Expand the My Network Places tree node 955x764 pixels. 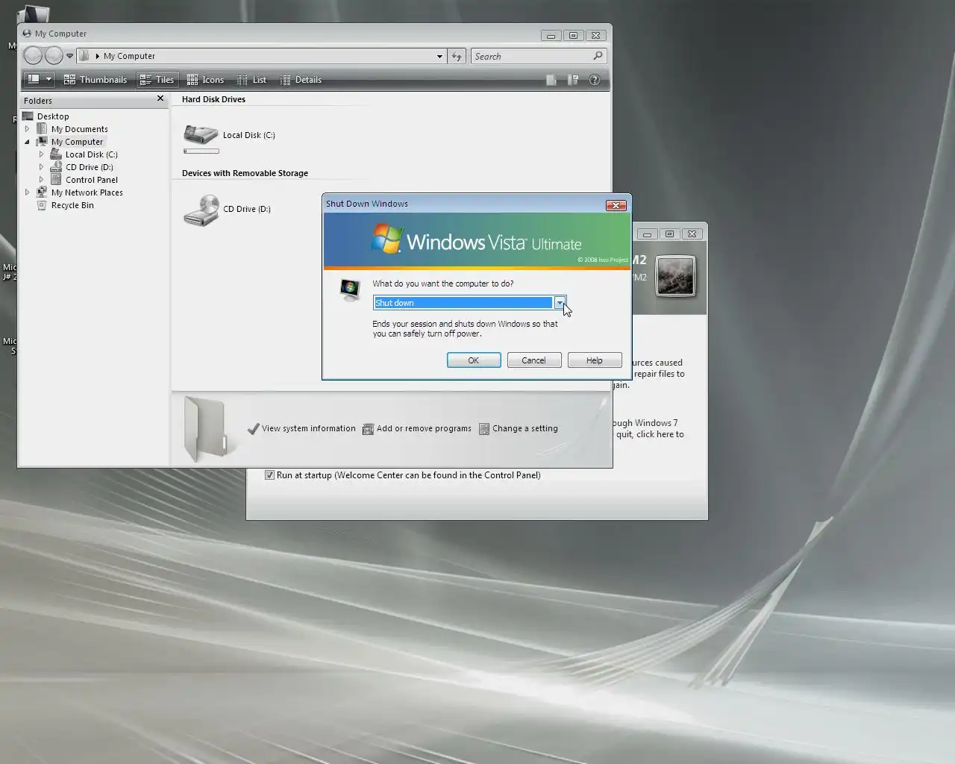point(28,192)
